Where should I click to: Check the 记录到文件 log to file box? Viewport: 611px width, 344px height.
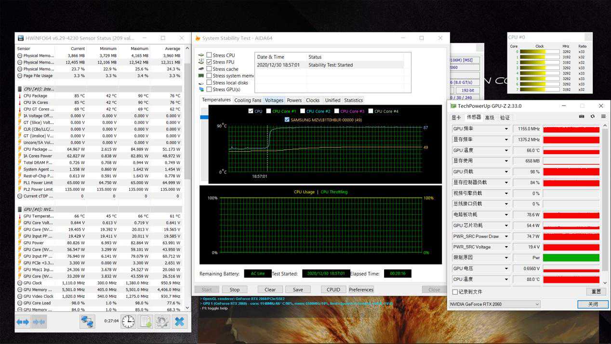click(x=455, y=292)
